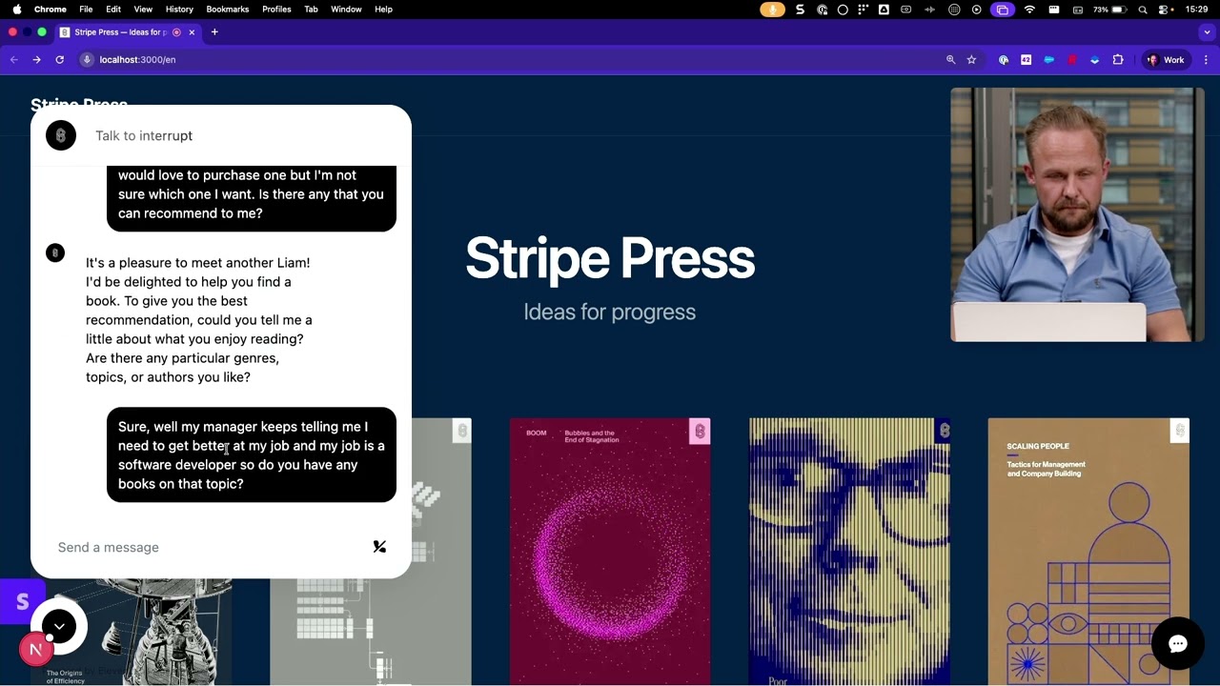Open the Apple menu
The width and height of the screenshot is (1220, 686).
[x=16, y=9]
